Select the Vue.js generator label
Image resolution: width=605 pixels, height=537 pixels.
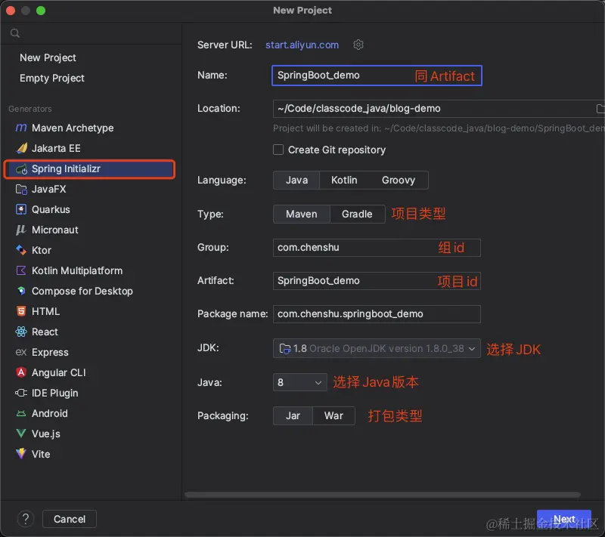click(x=46, y=434)
